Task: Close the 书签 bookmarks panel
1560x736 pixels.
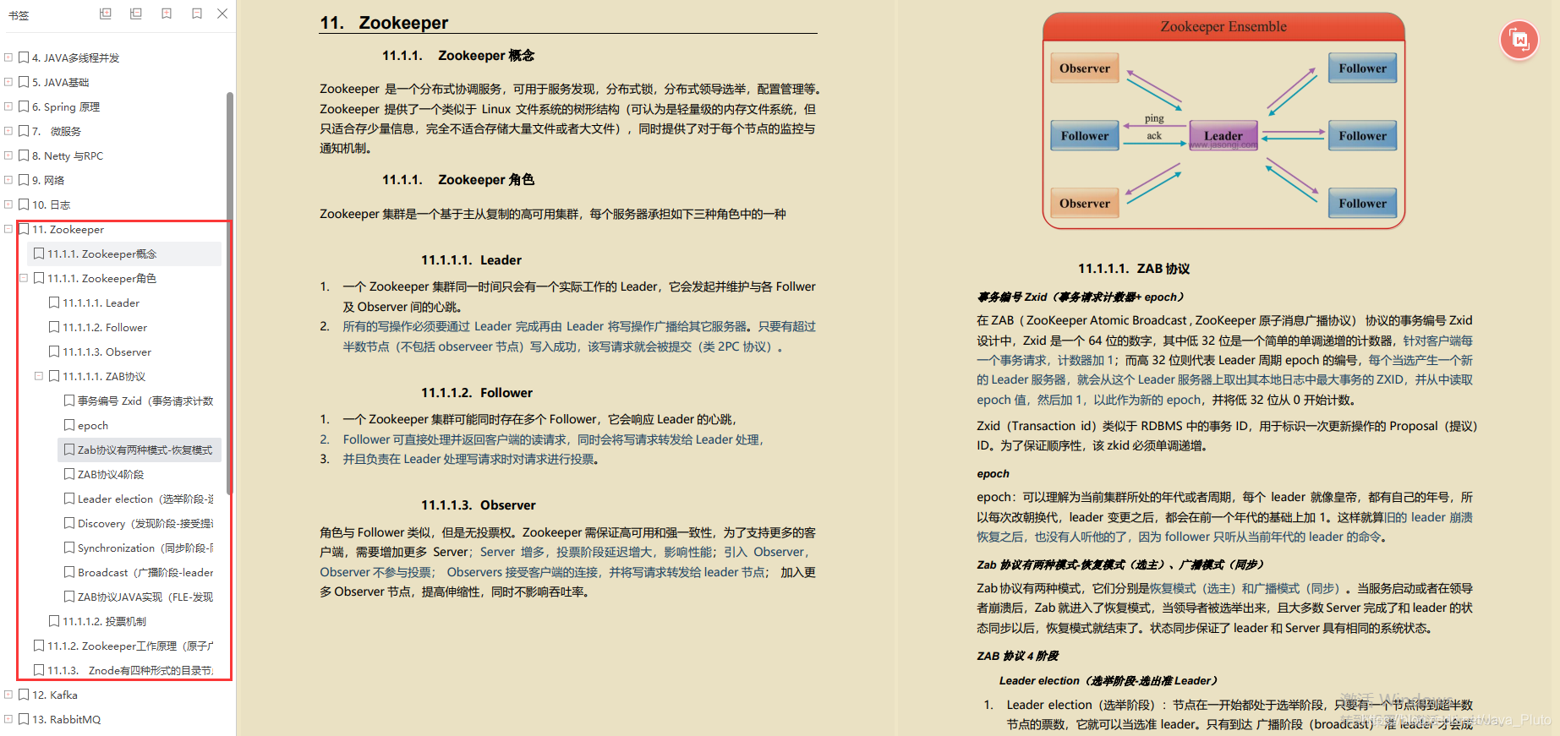Action: click(x=222, y=14)
